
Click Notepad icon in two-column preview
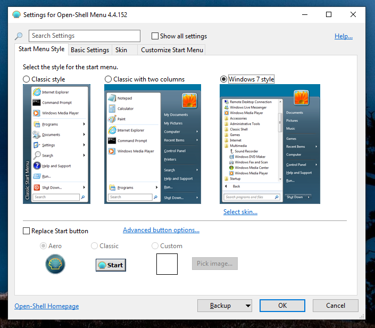coord(112,98)
